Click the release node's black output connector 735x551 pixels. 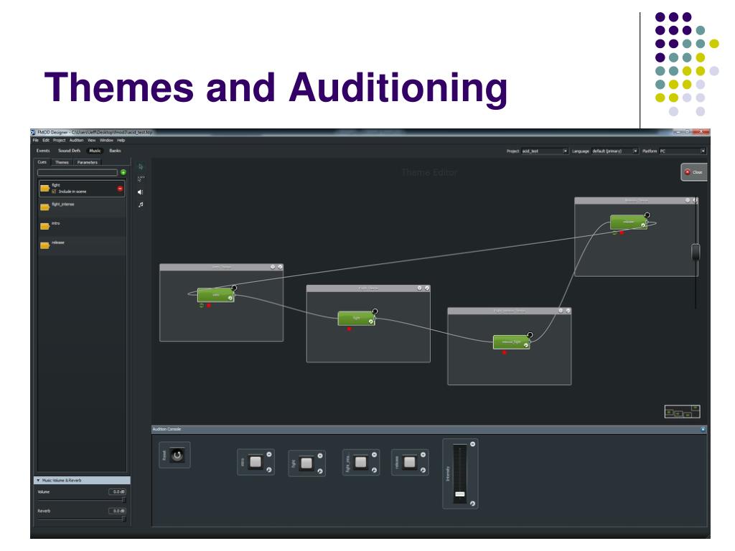pos(647,215)
